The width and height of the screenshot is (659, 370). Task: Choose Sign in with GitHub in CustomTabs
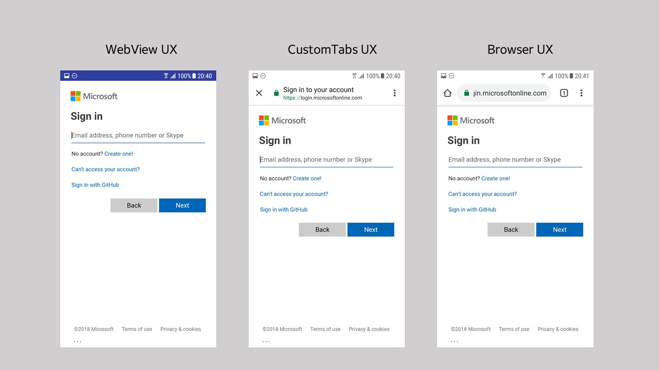(284, 210)
